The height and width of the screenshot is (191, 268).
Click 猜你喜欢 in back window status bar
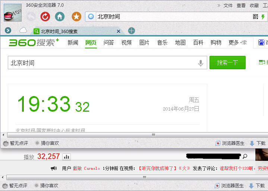click(47, 185)
